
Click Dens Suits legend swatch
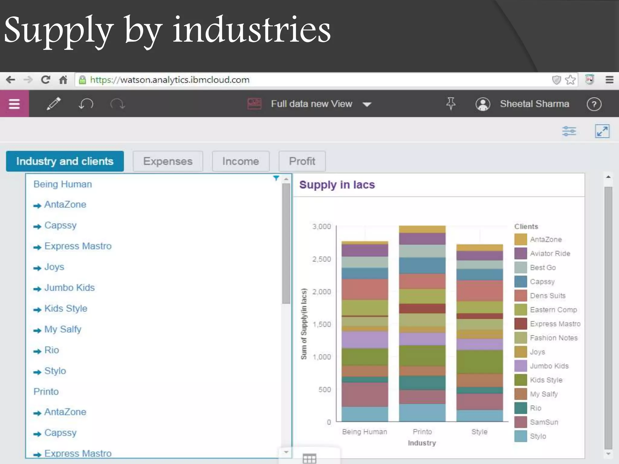[x=521, y=296]
